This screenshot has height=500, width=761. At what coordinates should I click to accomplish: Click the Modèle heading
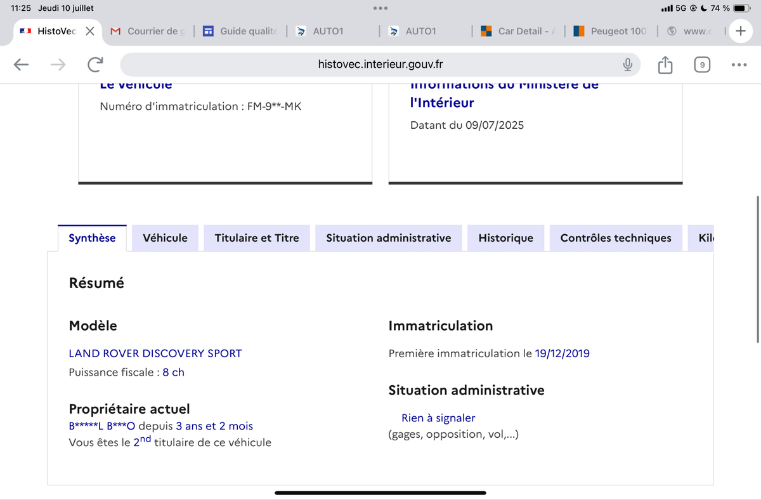[x=93, y=326]
